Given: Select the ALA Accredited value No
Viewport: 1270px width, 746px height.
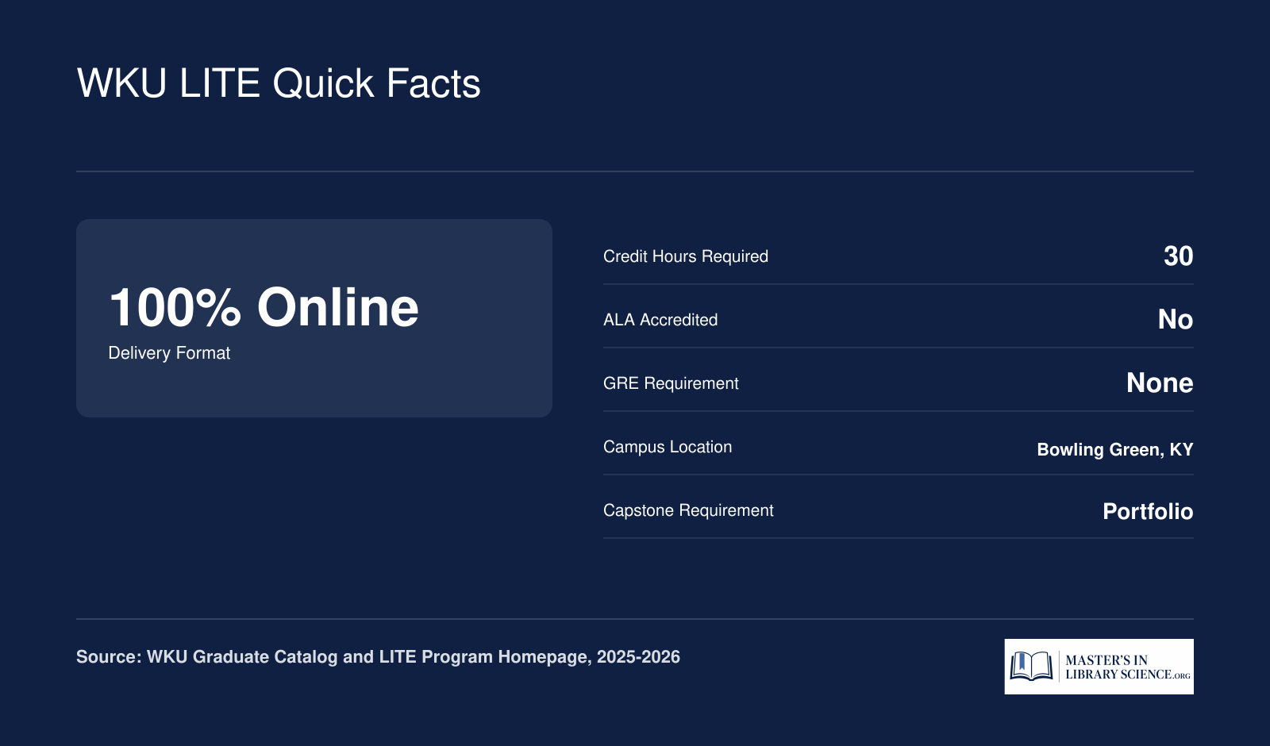Looking at the screenshot, I should click(1176, 319).
